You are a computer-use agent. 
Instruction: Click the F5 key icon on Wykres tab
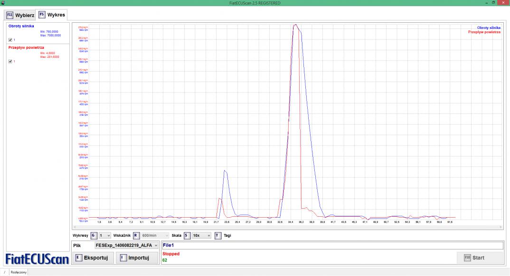[42, 15]
